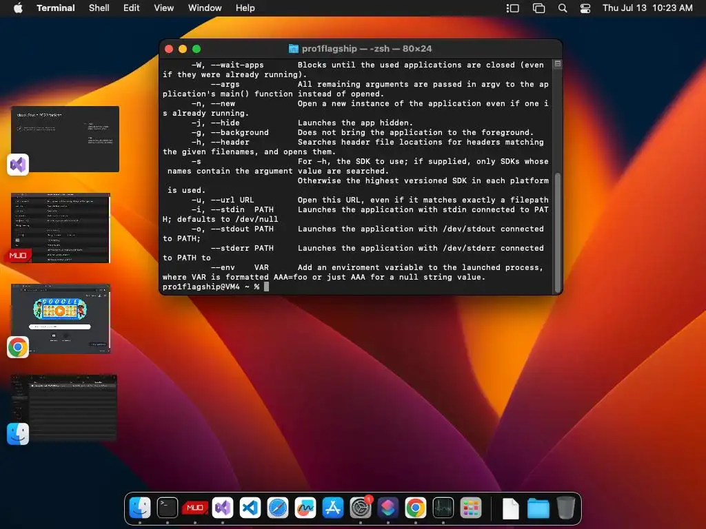The height and width of the screenshot is (529, 706).
Task: Open the Shell menu
Action: pyautogui.click(x=99, y=8)
